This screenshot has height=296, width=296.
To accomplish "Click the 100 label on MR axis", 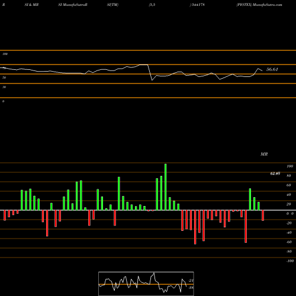I will click(289, 166).
